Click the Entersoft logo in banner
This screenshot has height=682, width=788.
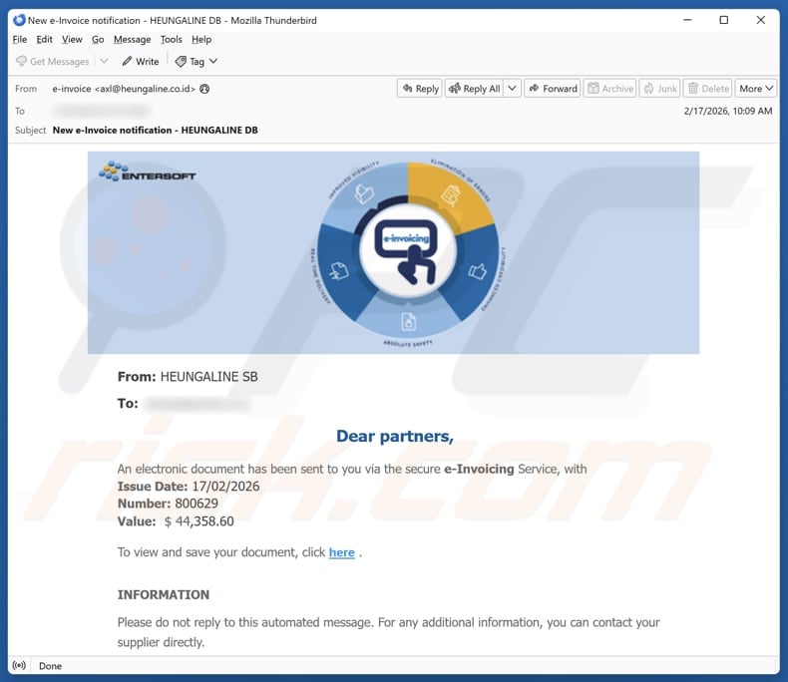148,171
